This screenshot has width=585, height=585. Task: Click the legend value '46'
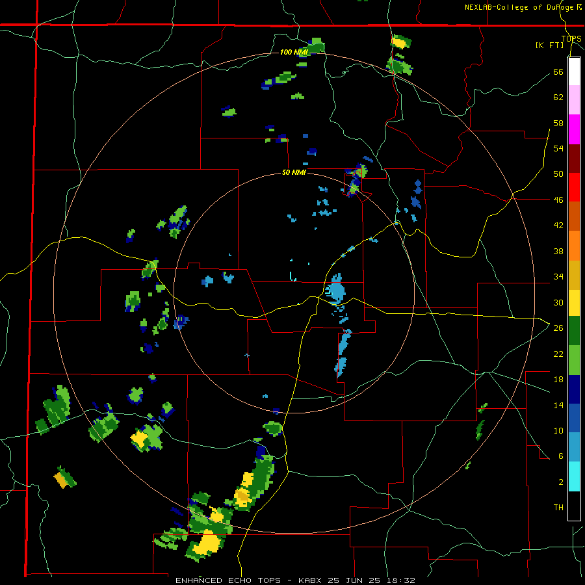tap(558, 200)
